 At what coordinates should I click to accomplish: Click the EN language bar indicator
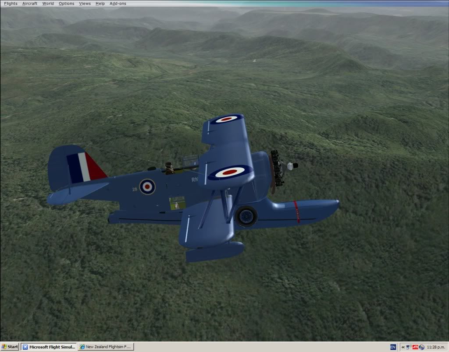393,347
